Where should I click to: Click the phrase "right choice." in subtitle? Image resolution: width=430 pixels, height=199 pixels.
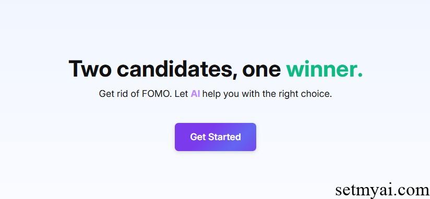(305, 94)
